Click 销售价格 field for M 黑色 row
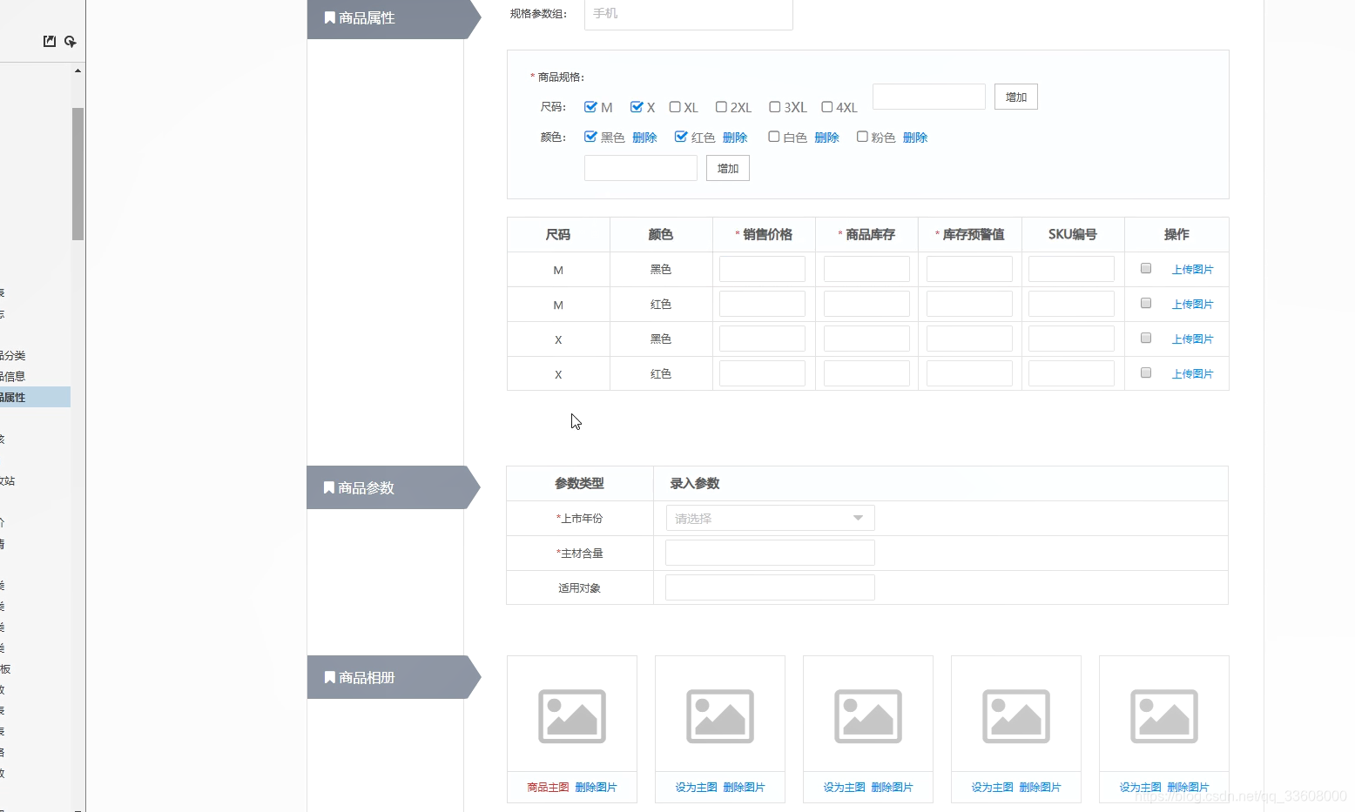 762,269
